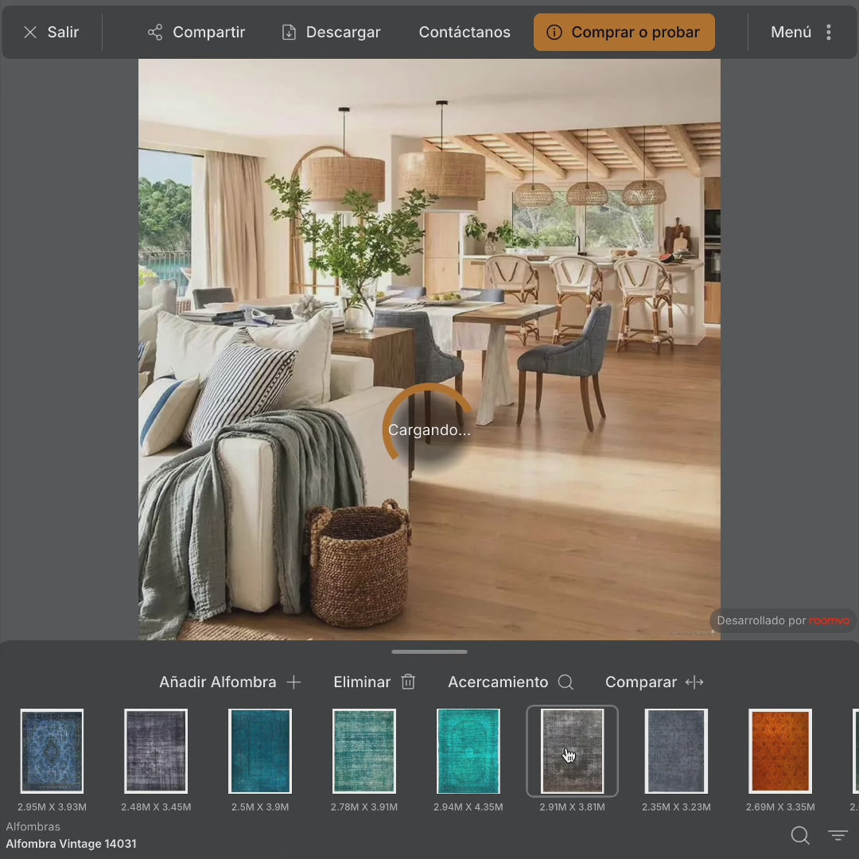Click the Descargar download icon
This screenshot has height=859, width=859.
pos(289,33)
